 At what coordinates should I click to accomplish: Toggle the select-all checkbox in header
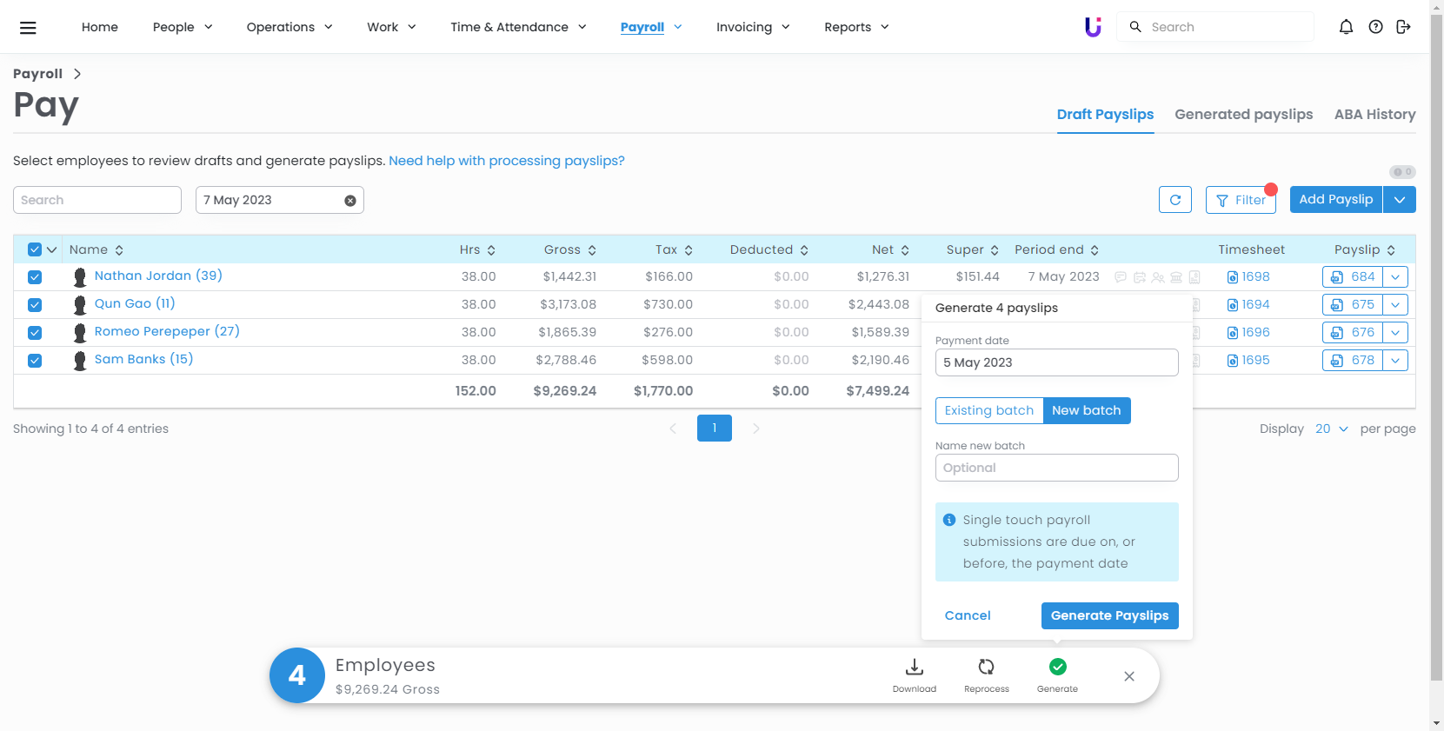[35, 249]
